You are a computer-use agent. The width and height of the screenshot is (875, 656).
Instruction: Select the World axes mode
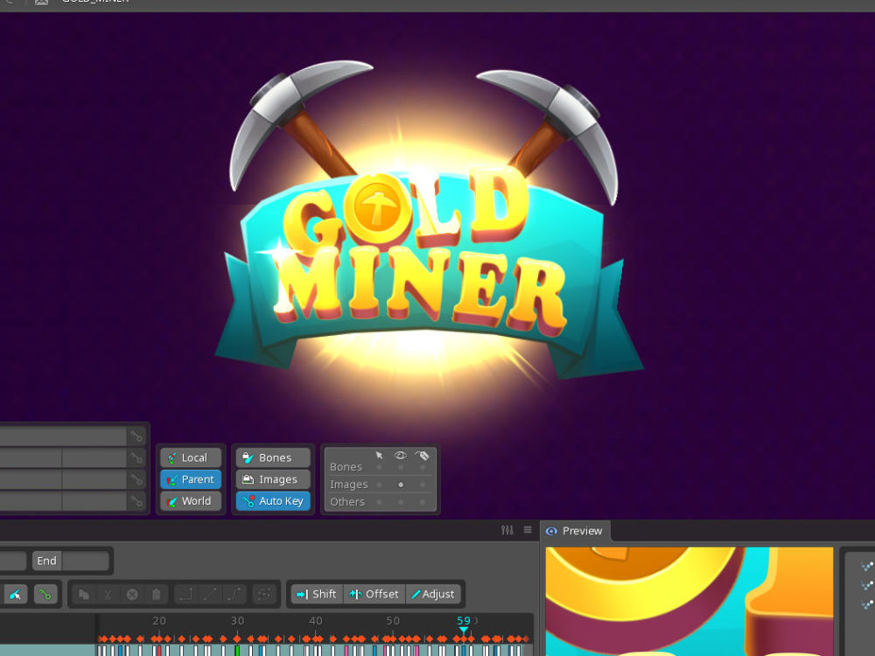point(191,501)
